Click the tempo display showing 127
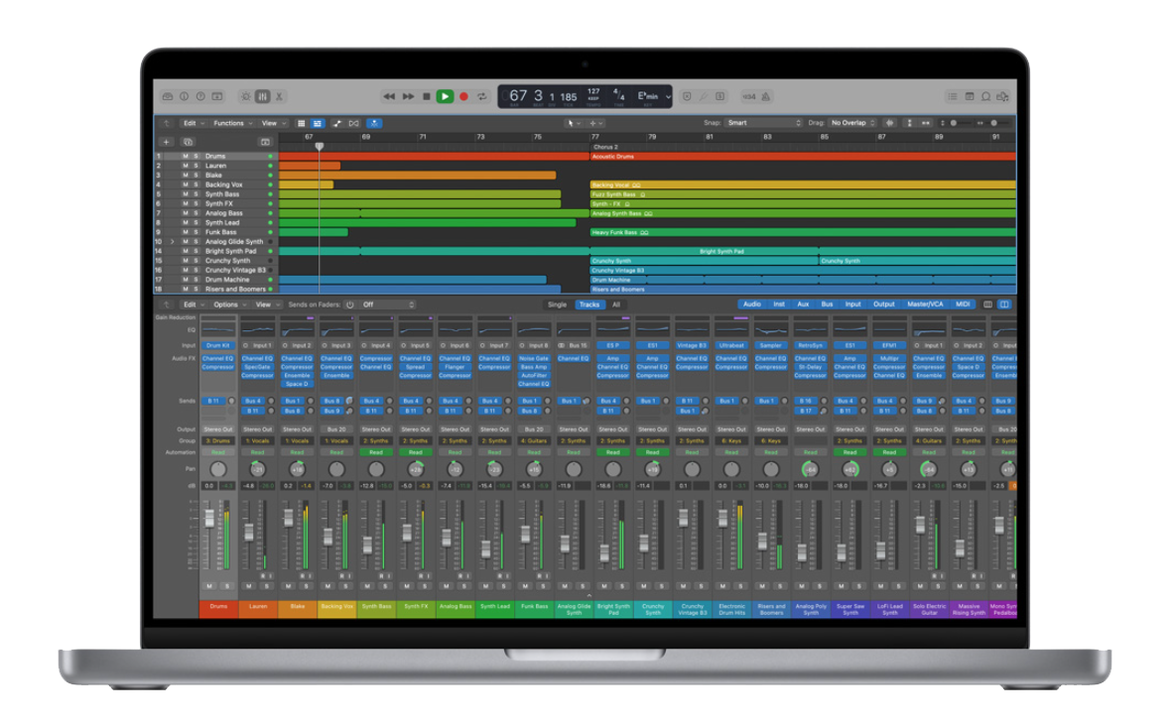1175x727 pixels. pyautogui.click(x=593, y=92)
